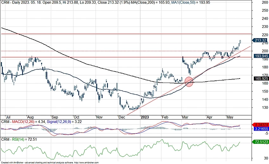Screen dimensions: 269x164
Task: Click the Signal(12,26,9) = 3.22 legend
Action: click(x=64, y=122)
